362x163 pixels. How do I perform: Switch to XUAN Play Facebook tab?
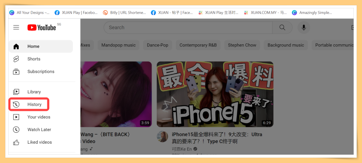[x=76, y=13]
